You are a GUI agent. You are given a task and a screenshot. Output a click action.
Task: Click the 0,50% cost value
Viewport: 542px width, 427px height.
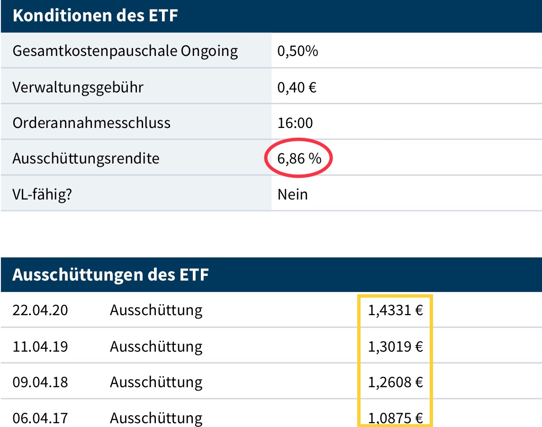tap(298, 51)
